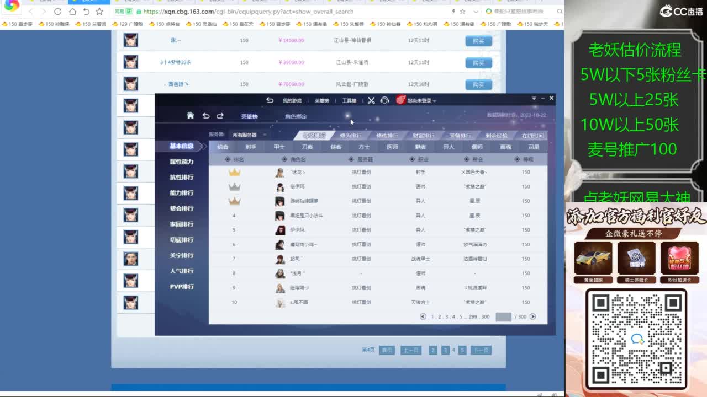Click the avatar of the rank 10 player
The image size is (707, 397).
point(280,302)
